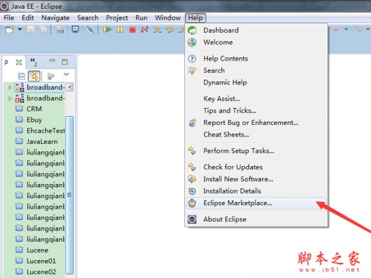This screenshot has width=371, height=278.
Task: Select the CRM project
Action: tap(34, 109)
